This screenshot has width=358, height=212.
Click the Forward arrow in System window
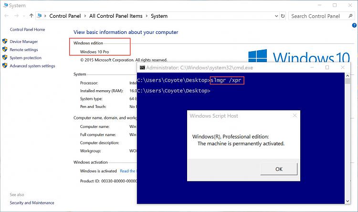pos(16,16)
